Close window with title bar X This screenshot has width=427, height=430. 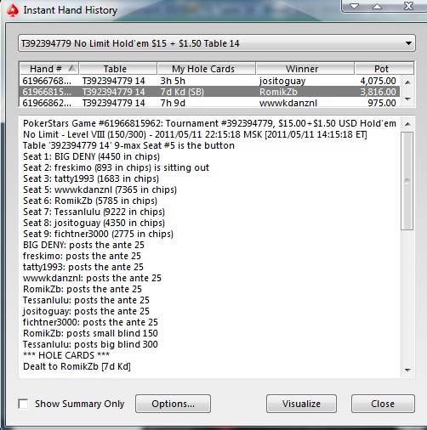pyautogui.click(x=408, y=6)
